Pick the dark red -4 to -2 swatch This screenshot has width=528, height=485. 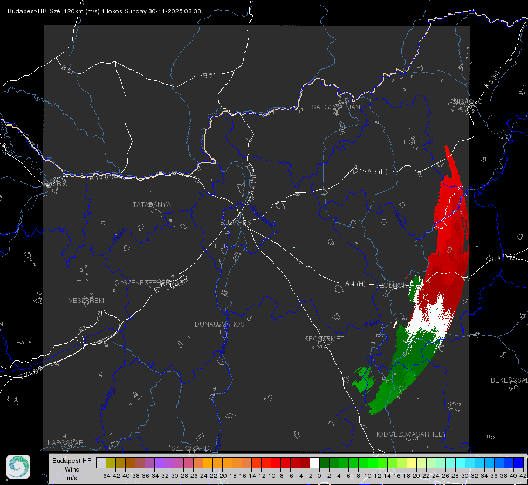[x=305, y=462]
